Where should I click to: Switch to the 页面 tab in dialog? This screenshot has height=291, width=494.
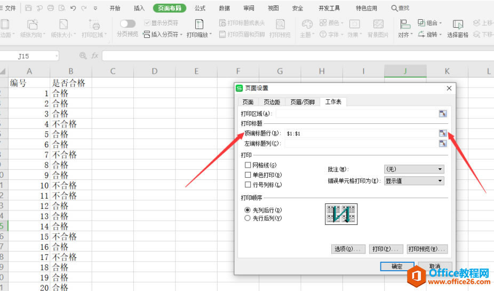point(248,102)
